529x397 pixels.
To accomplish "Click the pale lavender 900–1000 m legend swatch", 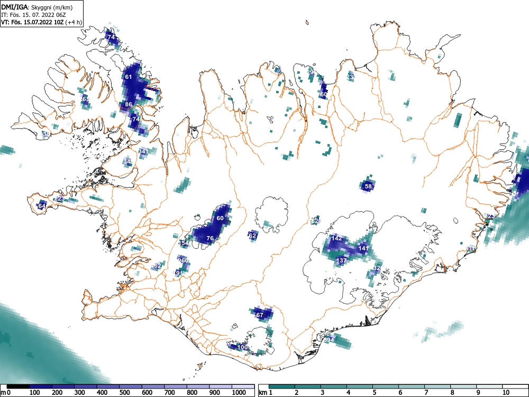I will (221, 386).
